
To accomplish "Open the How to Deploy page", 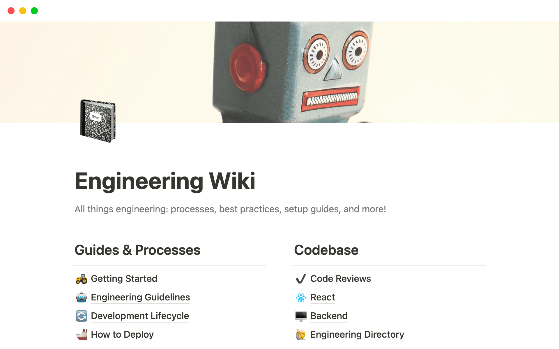I will pyautogui.click(x=122, y=334).
